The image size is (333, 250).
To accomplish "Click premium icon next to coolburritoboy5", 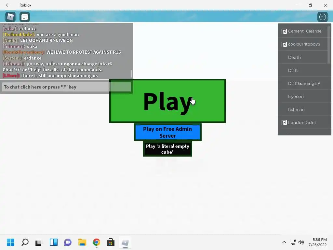I will coord(284,44).
